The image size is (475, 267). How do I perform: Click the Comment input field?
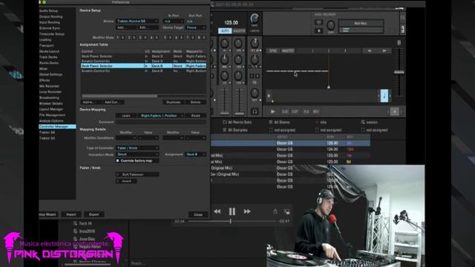161,122
